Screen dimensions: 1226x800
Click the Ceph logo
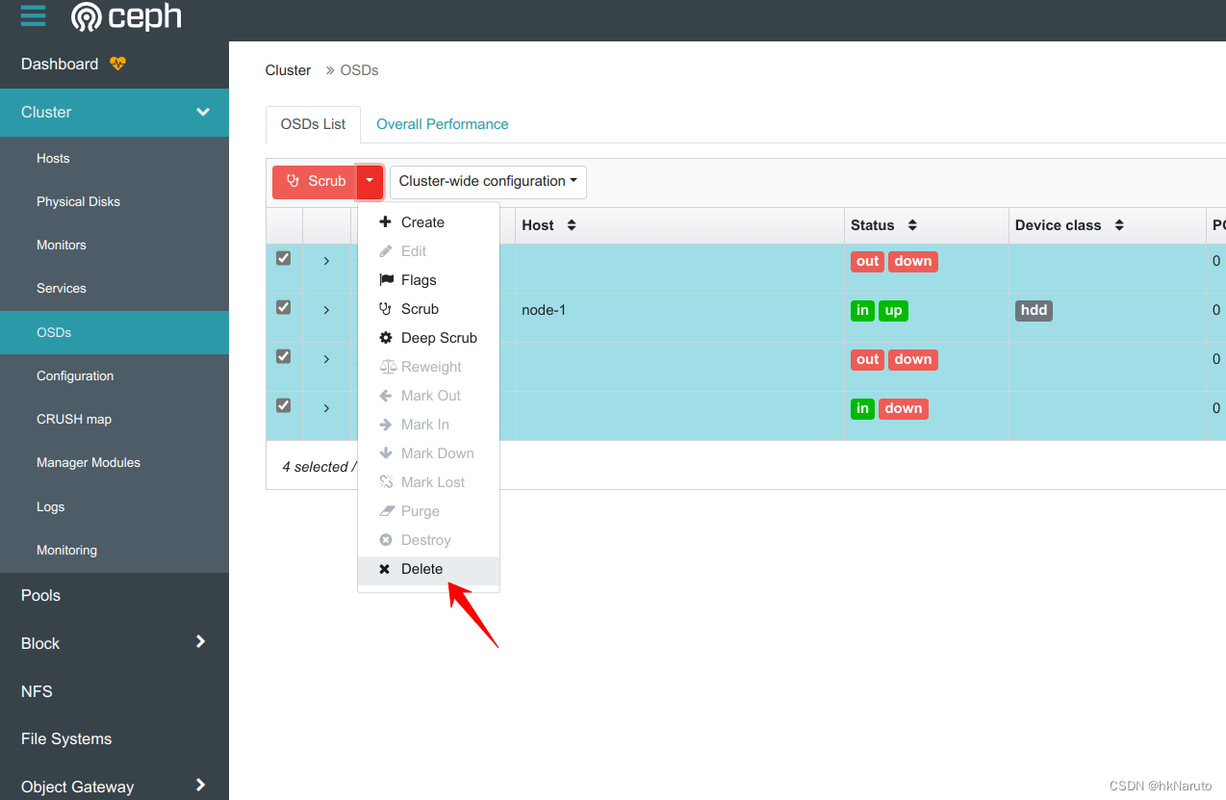[126, 16]
